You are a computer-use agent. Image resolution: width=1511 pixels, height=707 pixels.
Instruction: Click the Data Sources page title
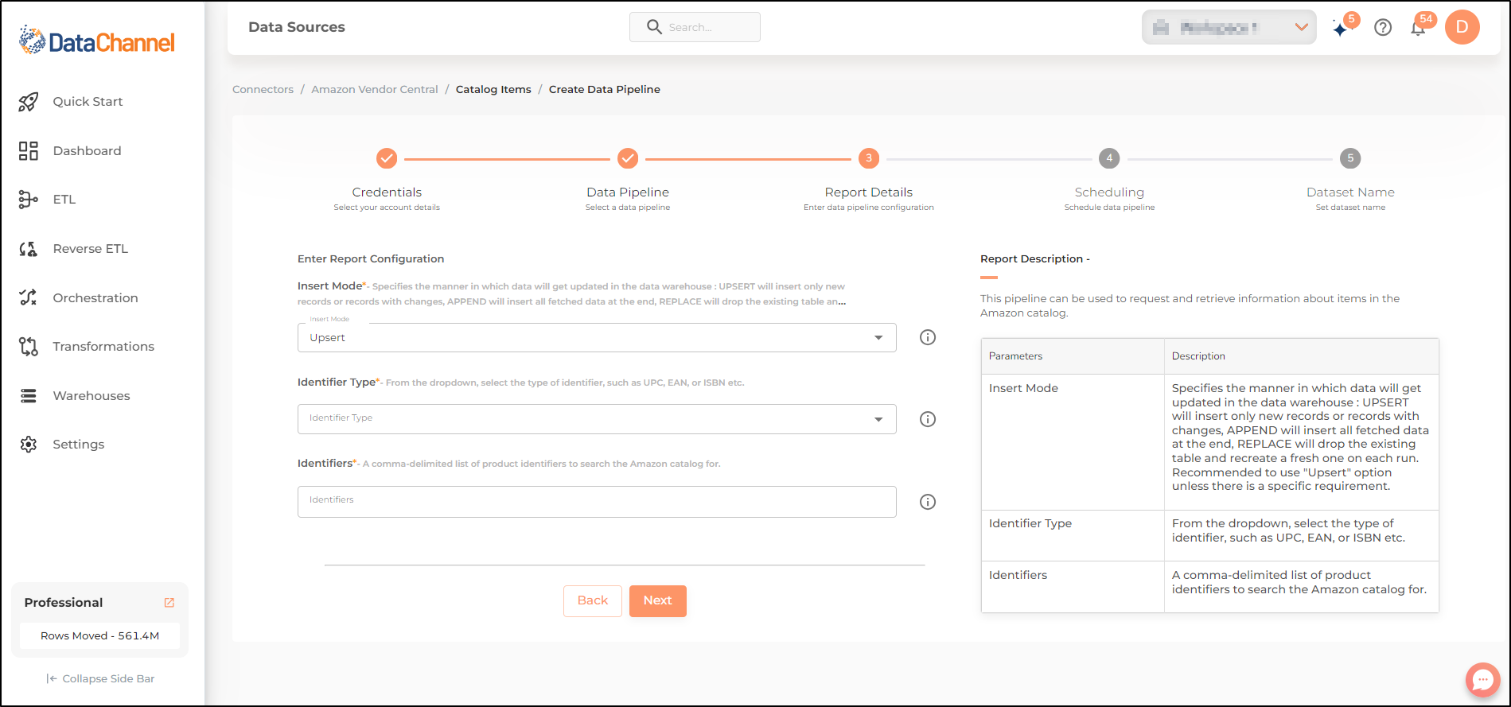297,27
